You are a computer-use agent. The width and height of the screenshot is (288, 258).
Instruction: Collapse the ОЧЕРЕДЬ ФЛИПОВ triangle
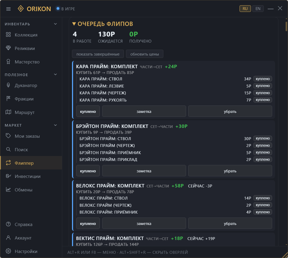coord(74,24)
